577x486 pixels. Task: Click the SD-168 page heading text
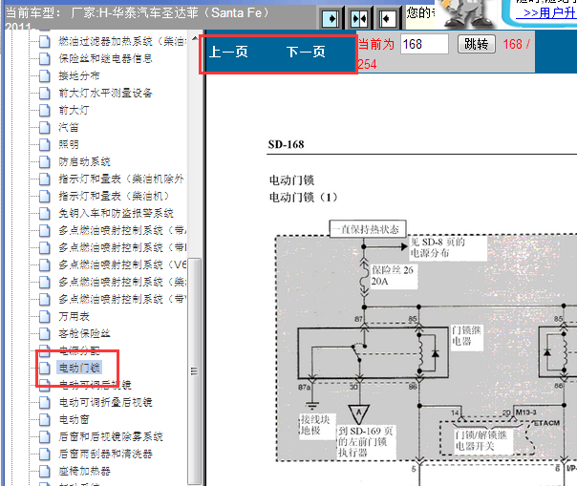coord(286,144)
